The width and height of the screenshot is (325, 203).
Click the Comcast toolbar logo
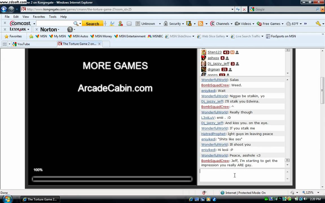20,23
